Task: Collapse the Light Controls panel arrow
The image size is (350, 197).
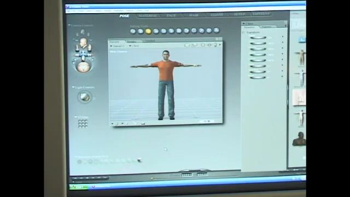Action: pos(73,87)
